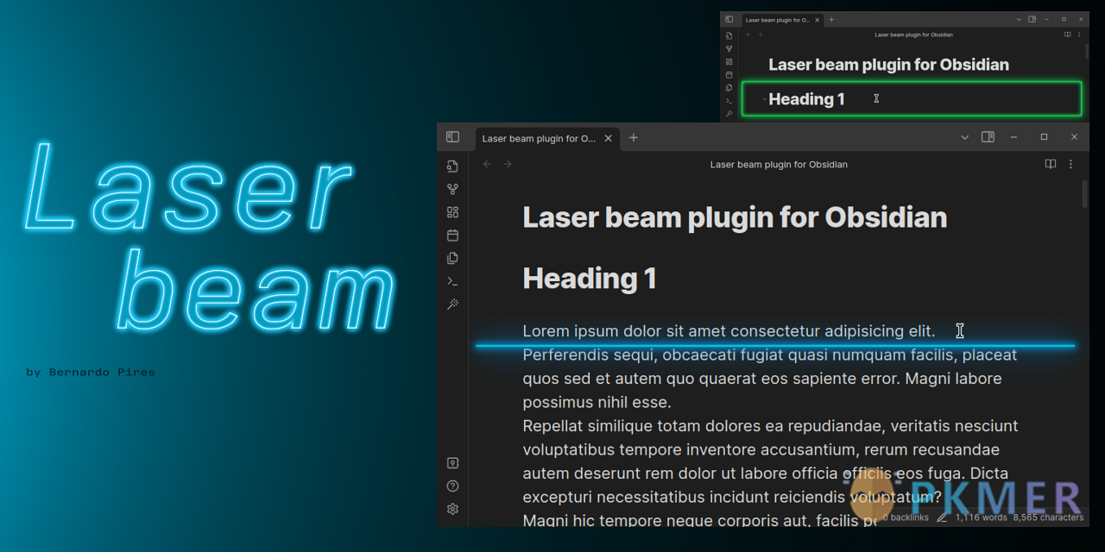
Task: Click line starting Perferendis sequi
Action: pos(770,354)
